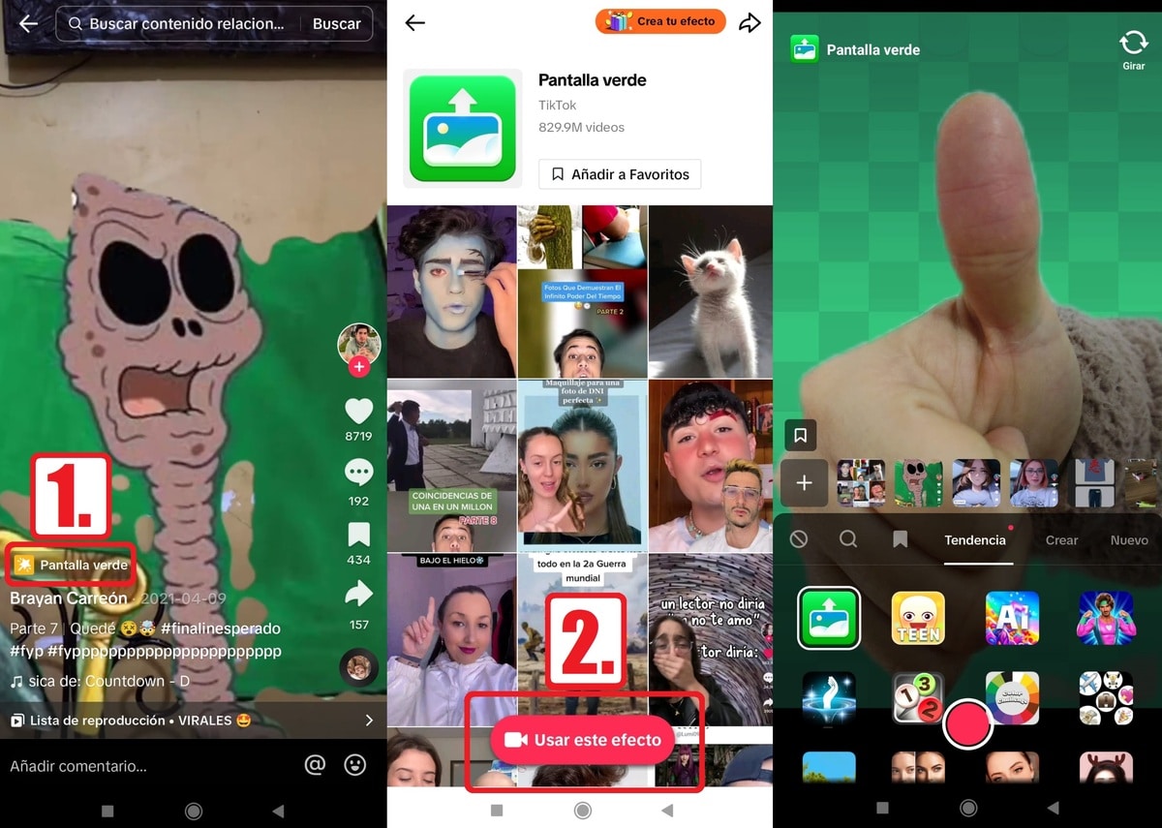The image size is (1162, 828).
Task: Bookmark the video with save icon
Action: (x=358, y=534)
